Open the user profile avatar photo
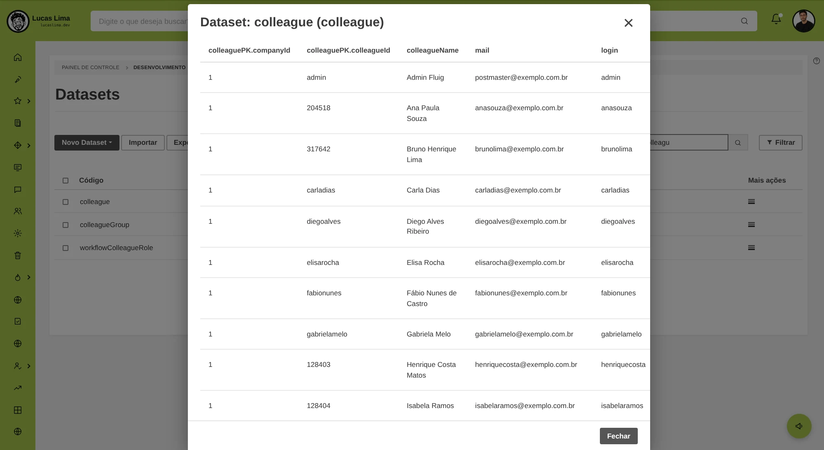Viewport: 824px width, 450px height. point(803,21)
